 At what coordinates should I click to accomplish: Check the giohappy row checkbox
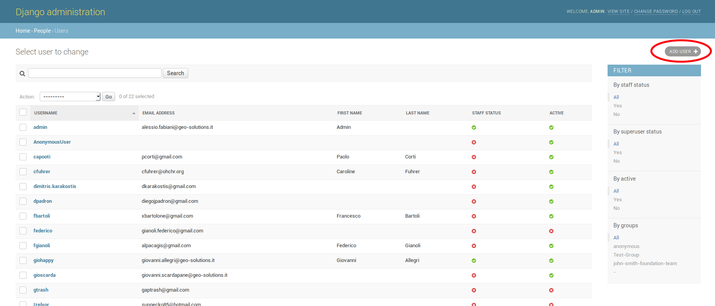(23, 260)
